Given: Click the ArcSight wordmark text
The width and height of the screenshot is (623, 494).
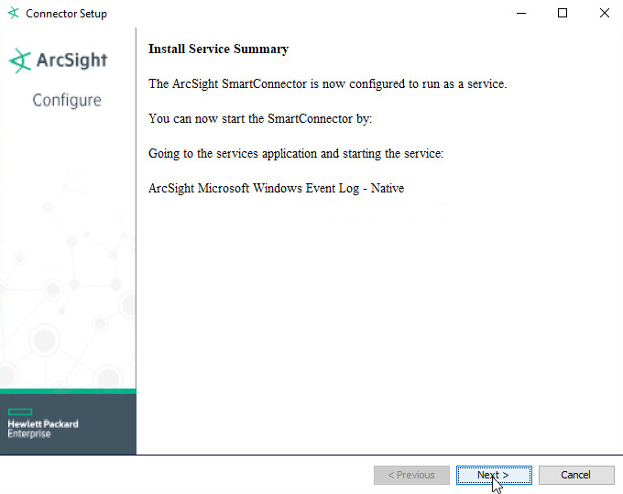Looking at the screenshot, I should [x=71, y=60].
